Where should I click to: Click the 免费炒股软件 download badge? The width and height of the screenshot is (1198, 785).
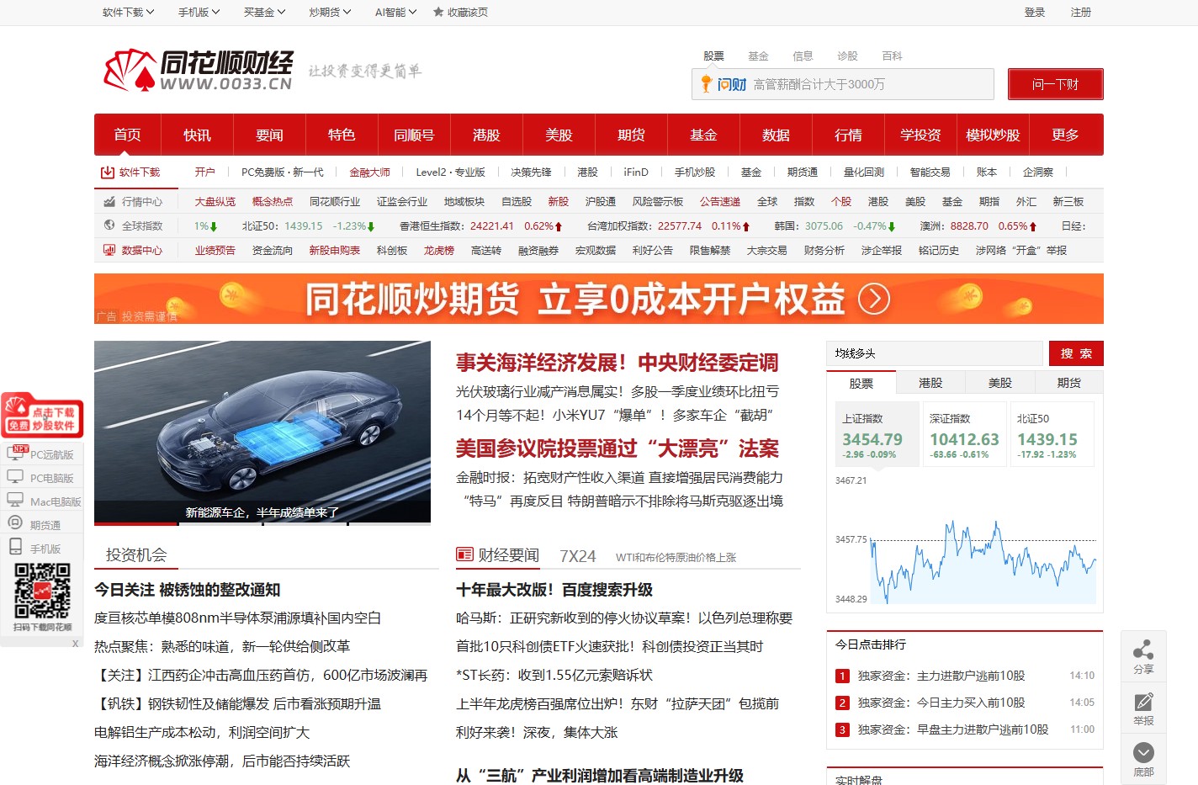point(42,415)
